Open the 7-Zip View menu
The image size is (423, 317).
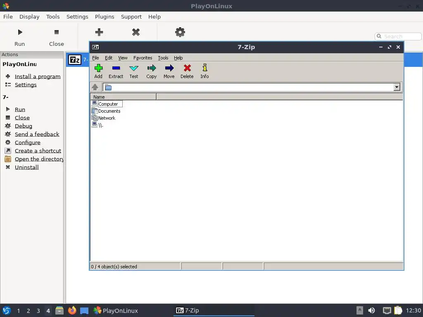123,58
